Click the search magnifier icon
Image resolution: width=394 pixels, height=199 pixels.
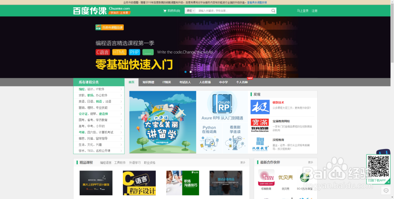[x=273, y=11]
